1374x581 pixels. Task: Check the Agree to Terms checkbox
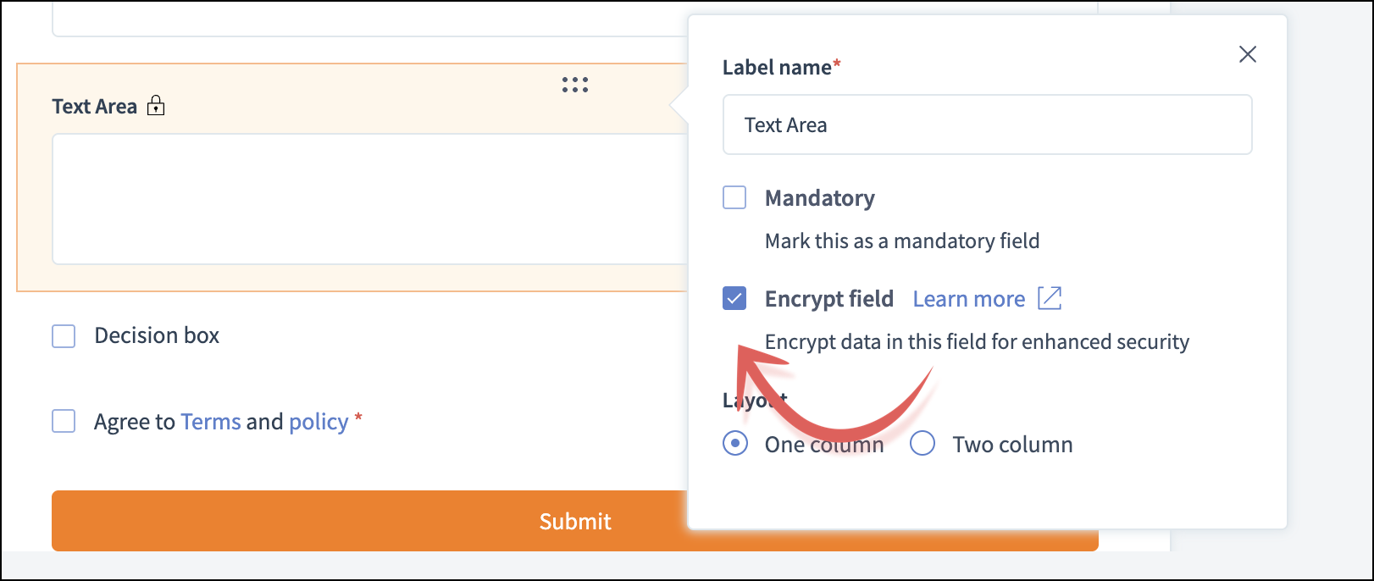pos(64,421)
